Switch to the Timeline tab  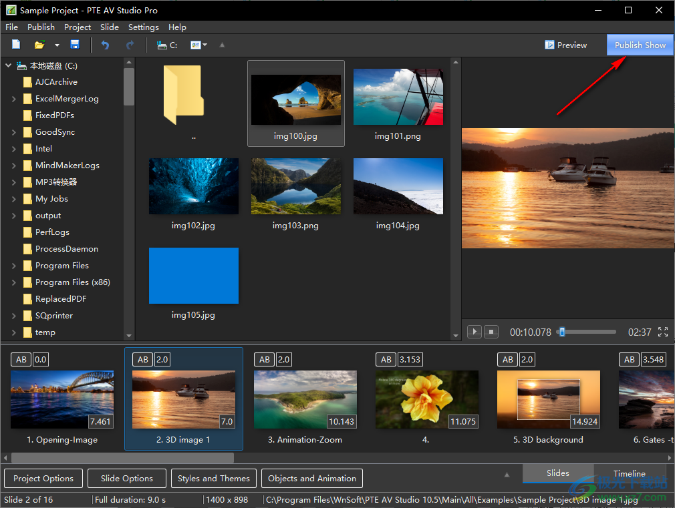point(630,473)
